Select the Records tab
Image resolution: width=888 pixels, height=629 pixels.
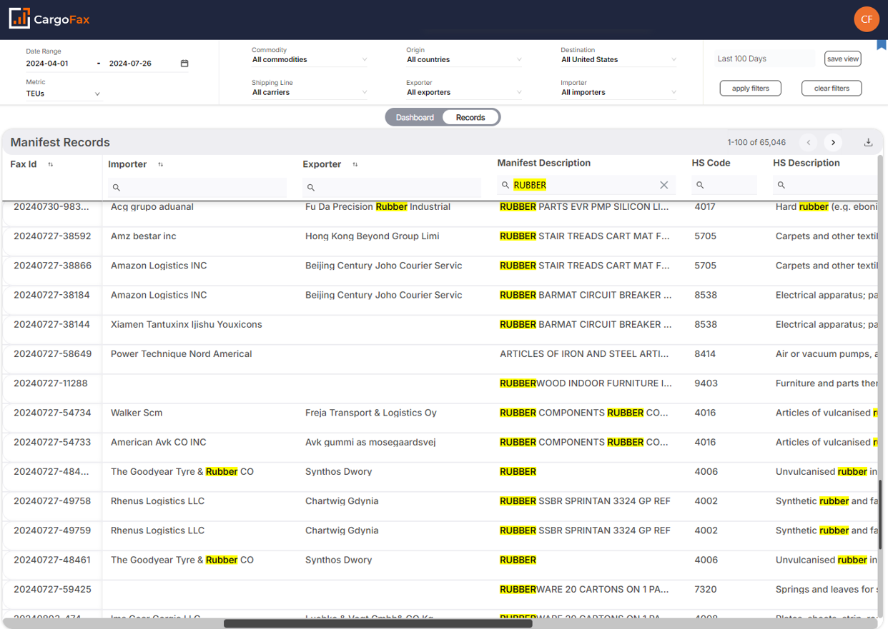pos(470,117)
